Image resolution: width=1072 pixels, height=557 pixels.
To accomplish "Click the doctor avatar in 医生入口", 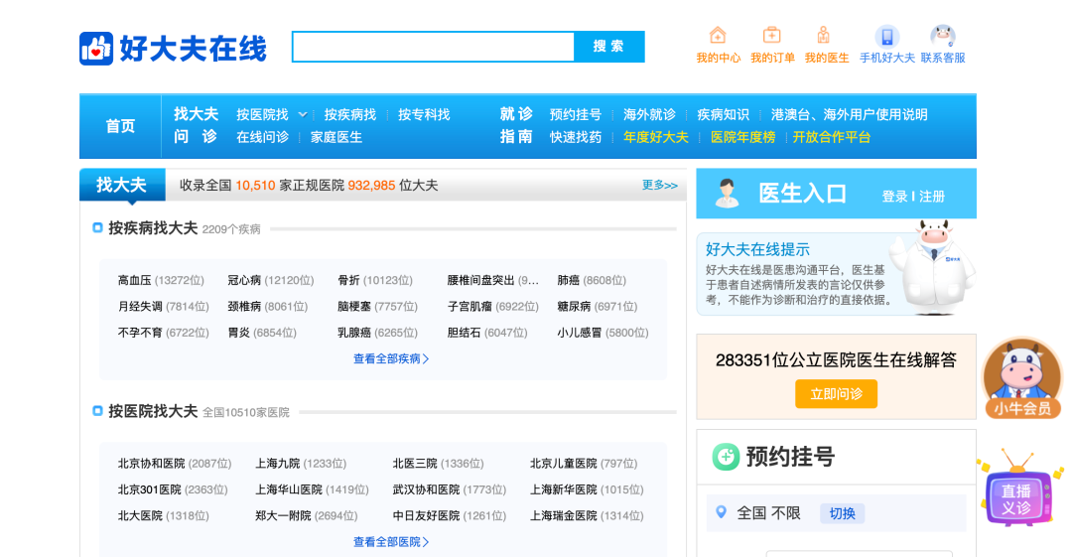I will tap(727, 194).
